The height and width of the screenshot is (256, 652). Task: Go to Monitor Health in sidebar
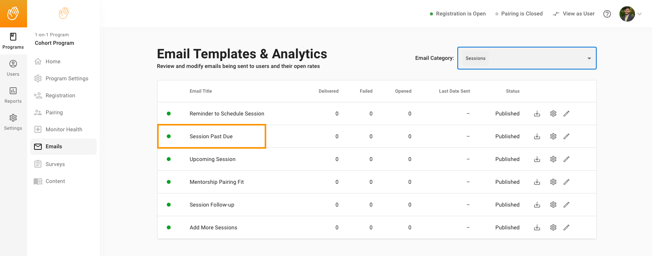point(63,129)
